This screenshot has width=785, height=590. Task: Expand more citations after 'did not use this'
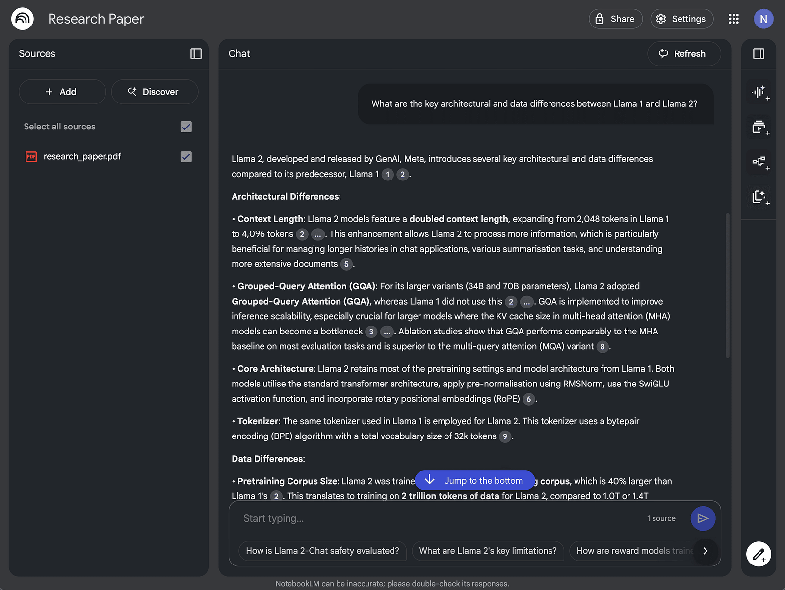pyautogui.click(x=526, y=302)
